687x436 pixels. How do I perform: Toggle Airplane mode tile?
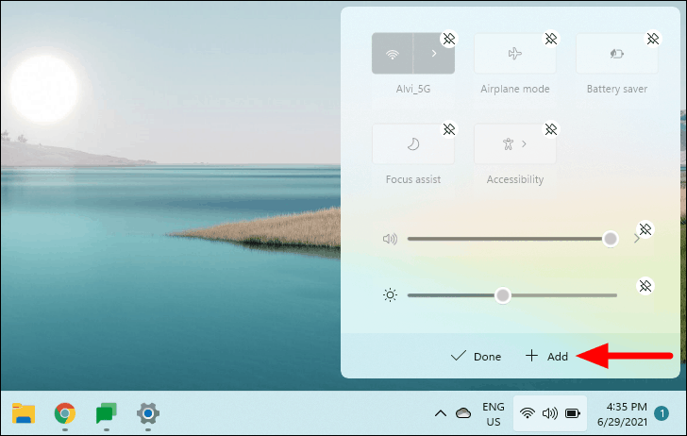click(x=515, y=54)
